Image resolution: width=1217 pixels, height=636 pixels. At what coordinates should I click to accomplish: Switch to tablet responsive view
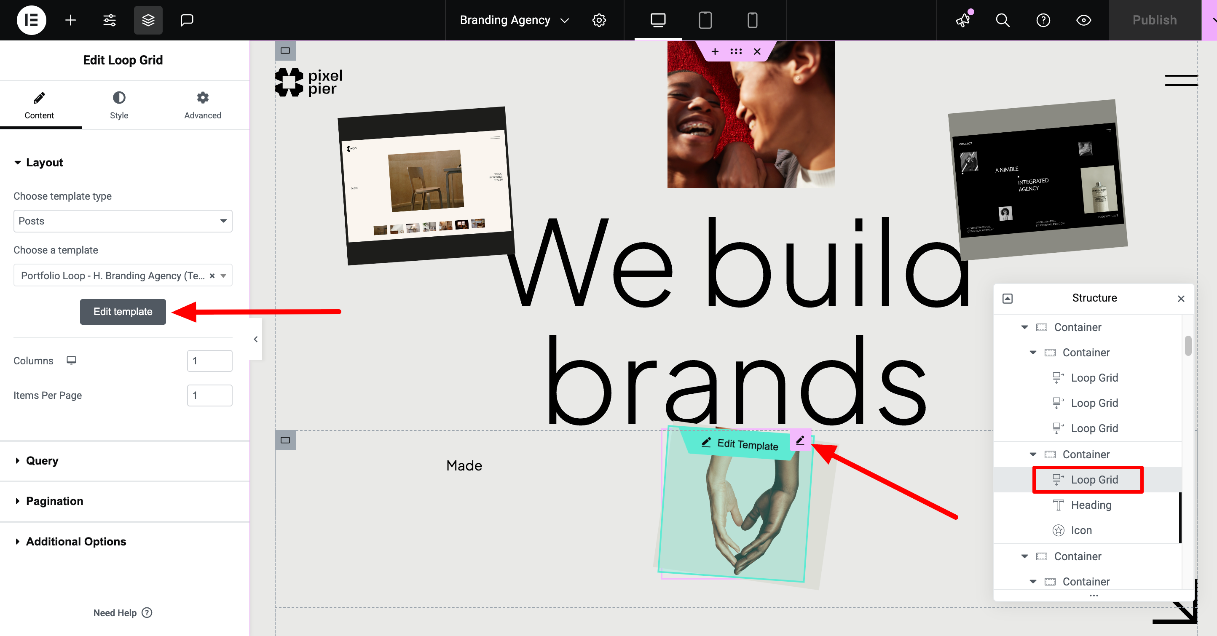pyautogui.click(x=705, y=20)
